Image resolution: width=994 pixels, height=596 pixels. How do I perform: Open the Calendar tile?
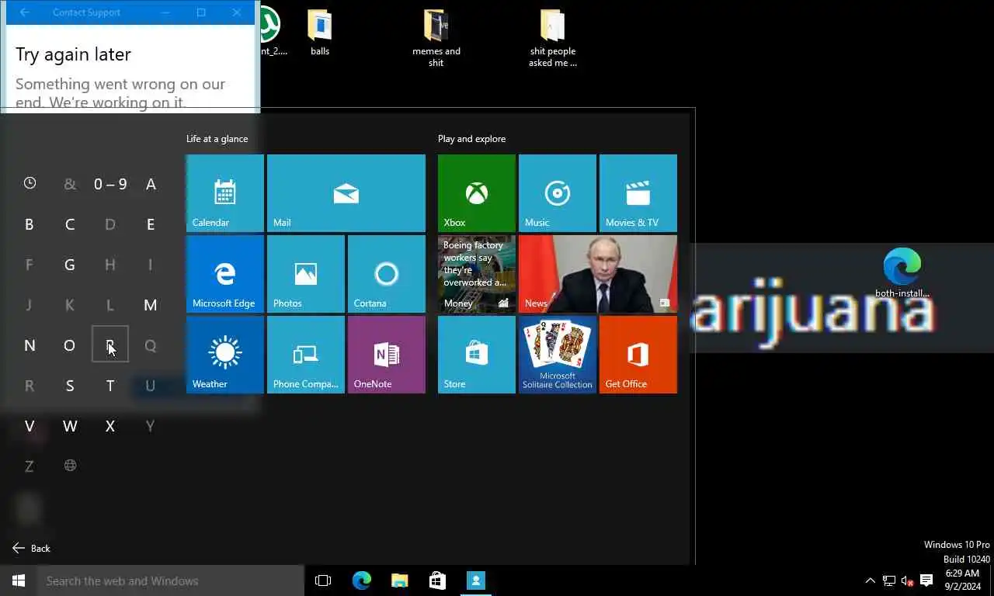pos(225,193)
